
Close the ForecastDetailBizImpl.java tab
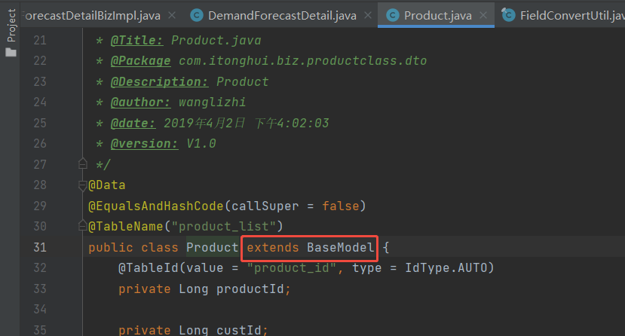tap(172, 16)
